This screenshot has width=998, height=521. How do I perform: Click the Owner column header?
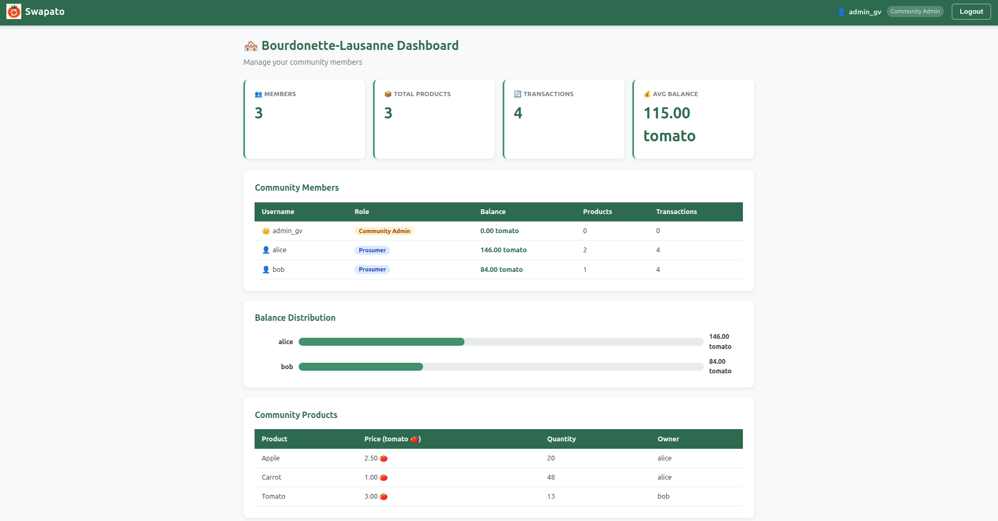(x=668, y=439)
